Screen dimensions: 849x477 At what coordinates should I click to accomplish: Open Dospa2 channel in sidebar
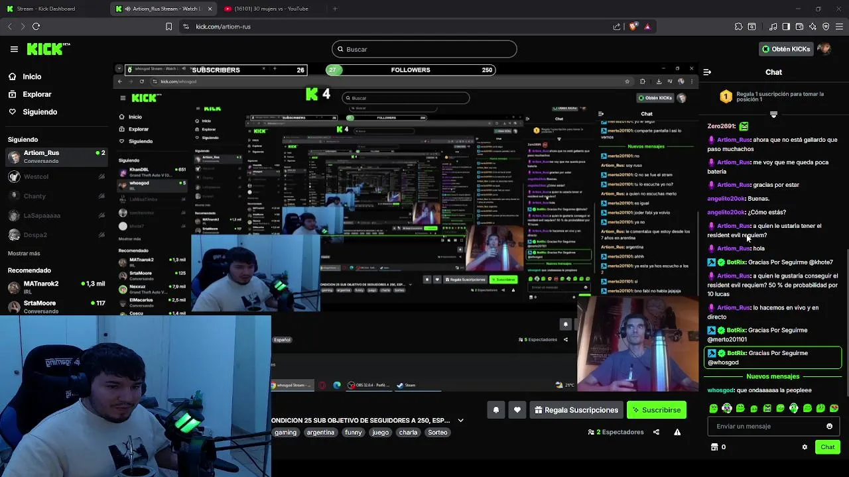pos(56,235)
